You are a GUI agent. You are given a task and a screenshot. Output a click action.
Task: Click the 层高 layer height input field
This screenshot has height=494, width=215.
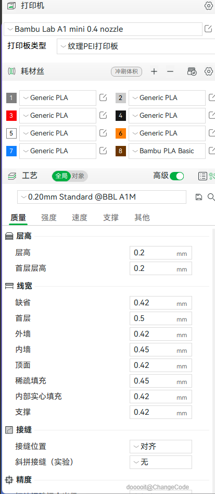point(161,253)
